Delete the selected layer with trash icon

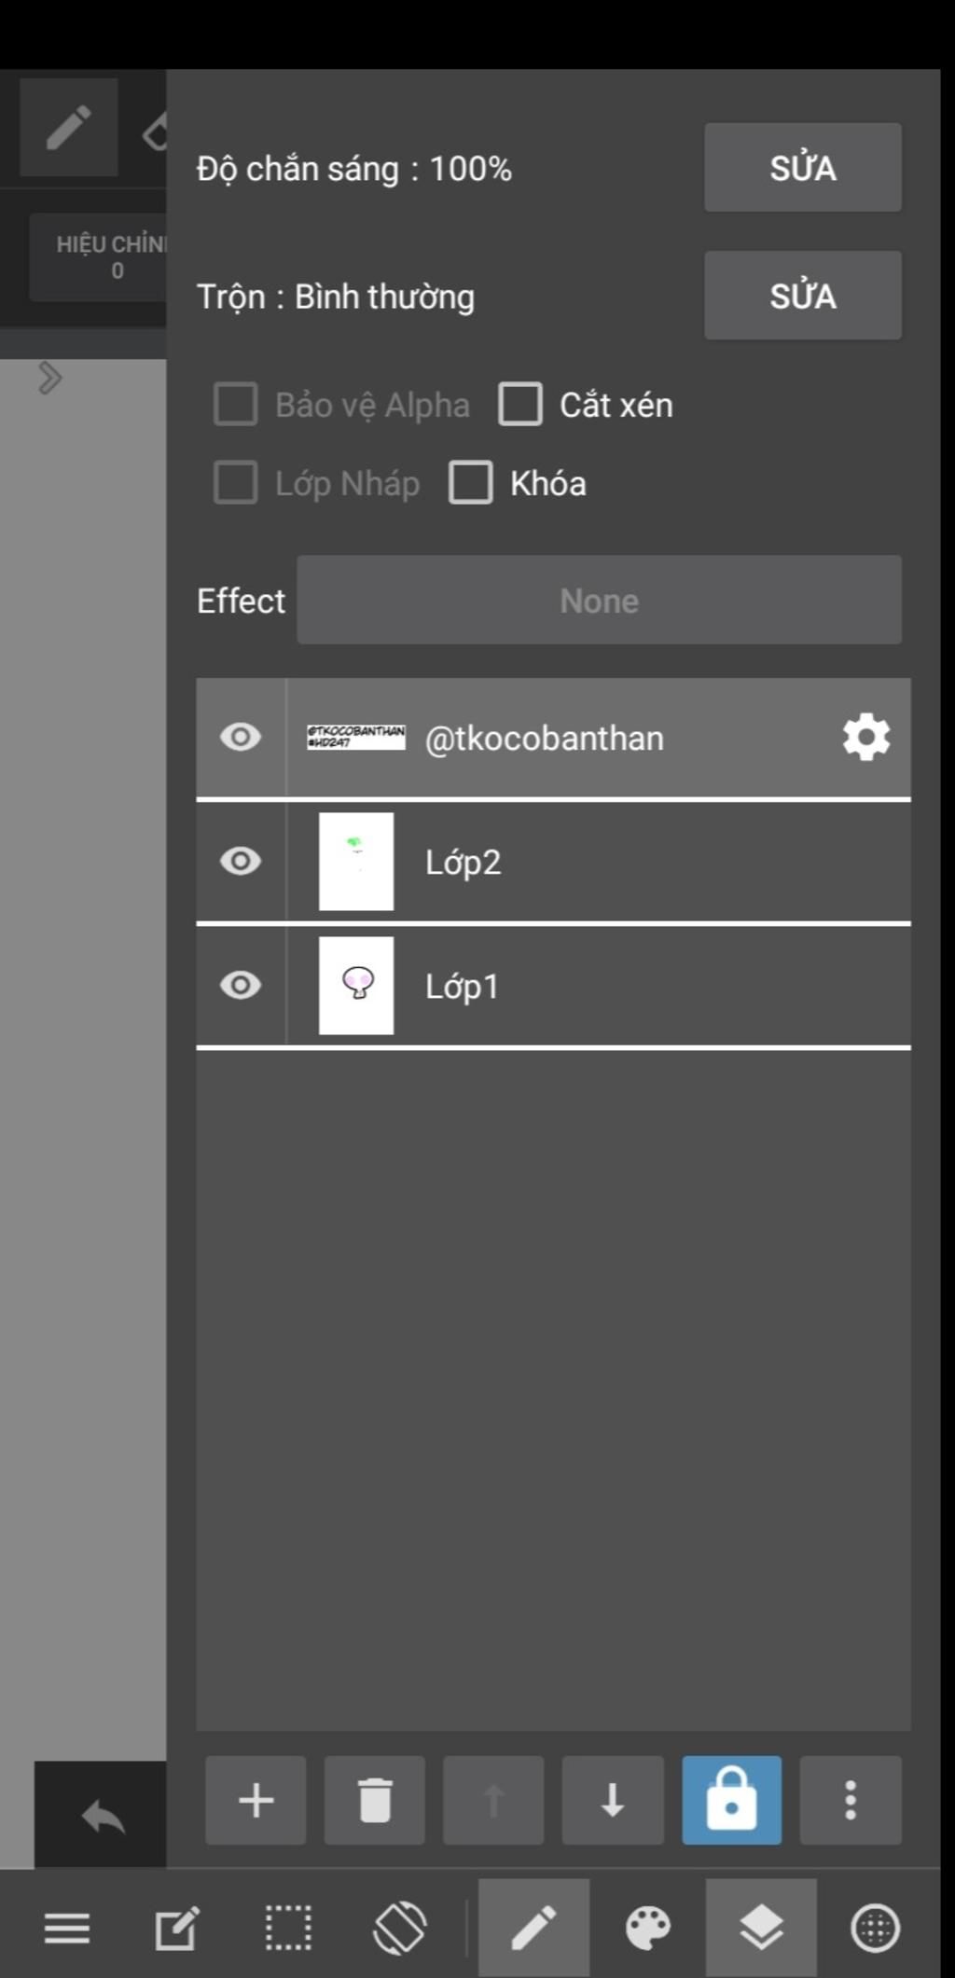[x=375, y=1800]
